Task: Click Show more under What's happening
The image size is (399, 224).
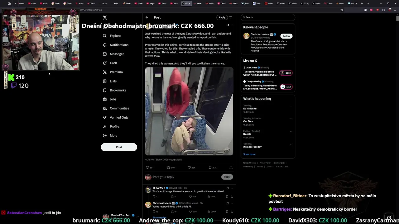Action: (249, 154)
